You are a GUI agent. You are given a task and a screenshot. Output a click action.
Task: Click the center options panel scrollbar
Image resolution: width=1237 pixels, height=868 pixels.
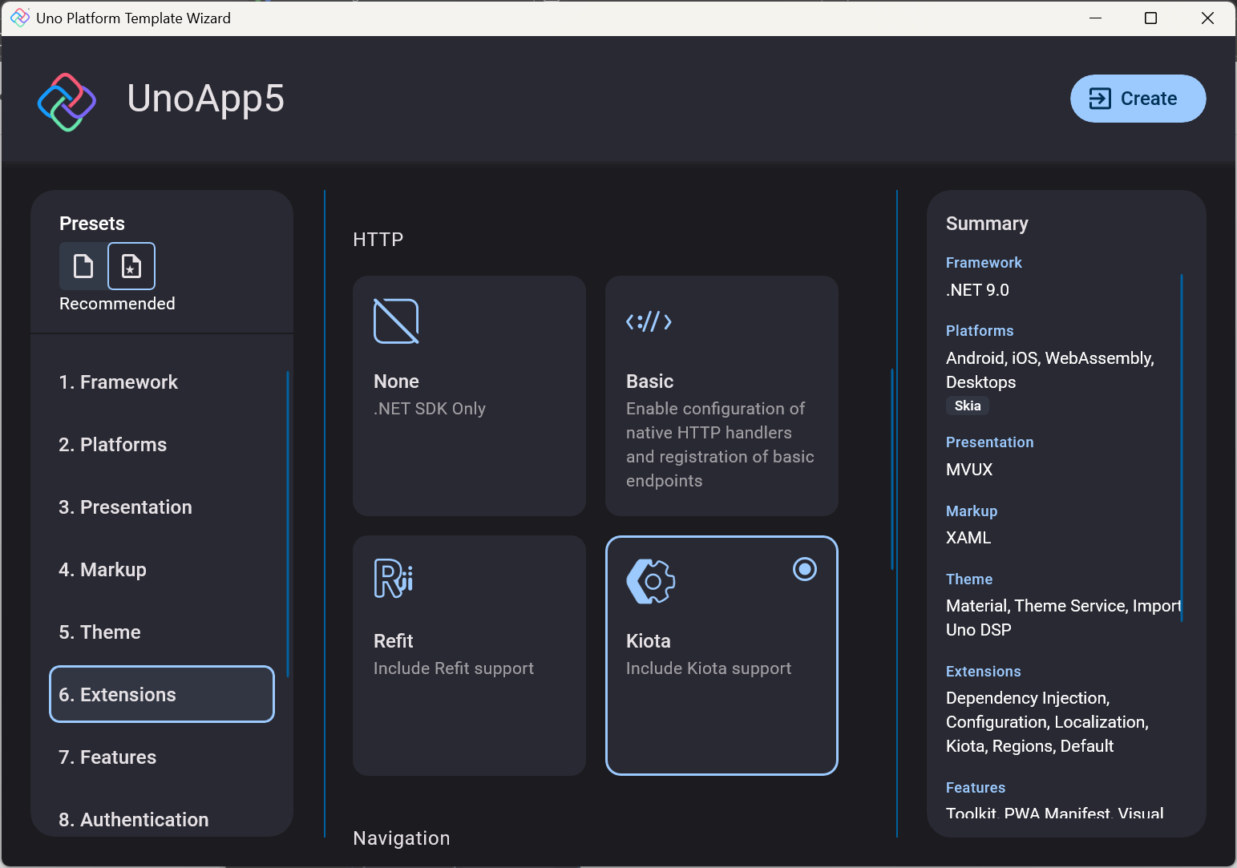tap(892, 469)
